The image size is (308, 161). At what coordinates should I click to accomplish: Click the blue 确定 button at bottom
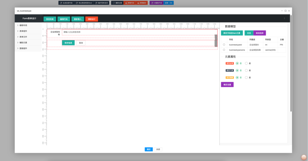pyautogui.click(x=149, y=149)
